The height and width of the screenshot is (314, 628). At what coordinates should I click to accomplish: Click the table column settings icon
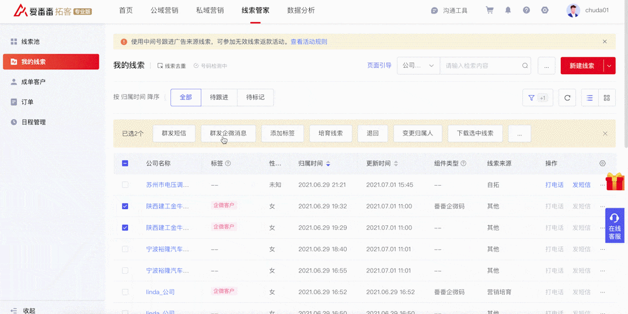tap(603, 163)
